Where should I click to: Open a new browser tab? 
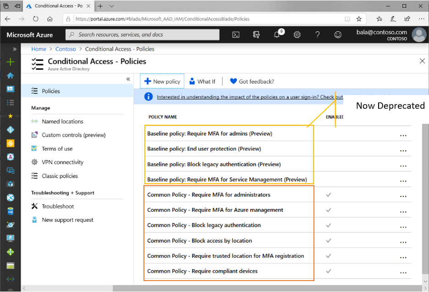pos(100,6)
